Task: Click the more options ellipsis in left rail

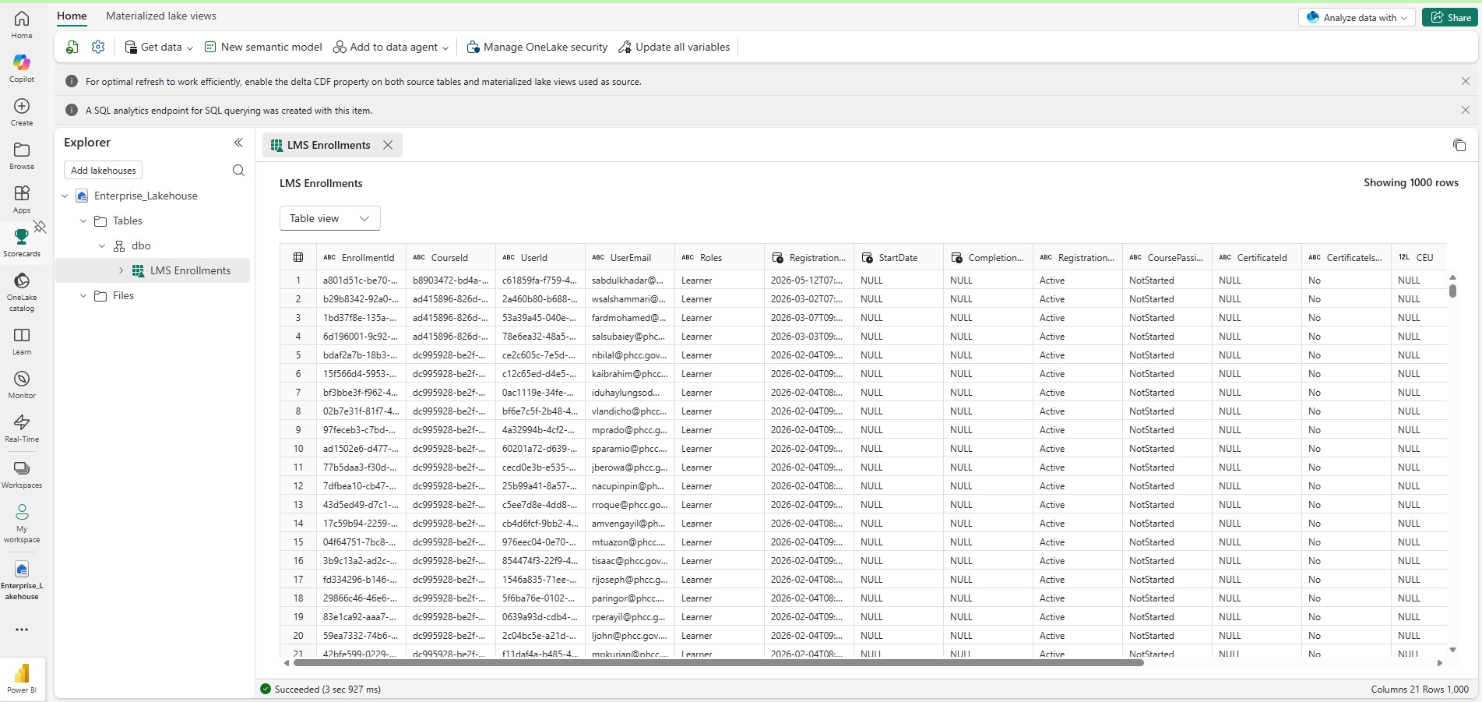Action: pos(22,630)
